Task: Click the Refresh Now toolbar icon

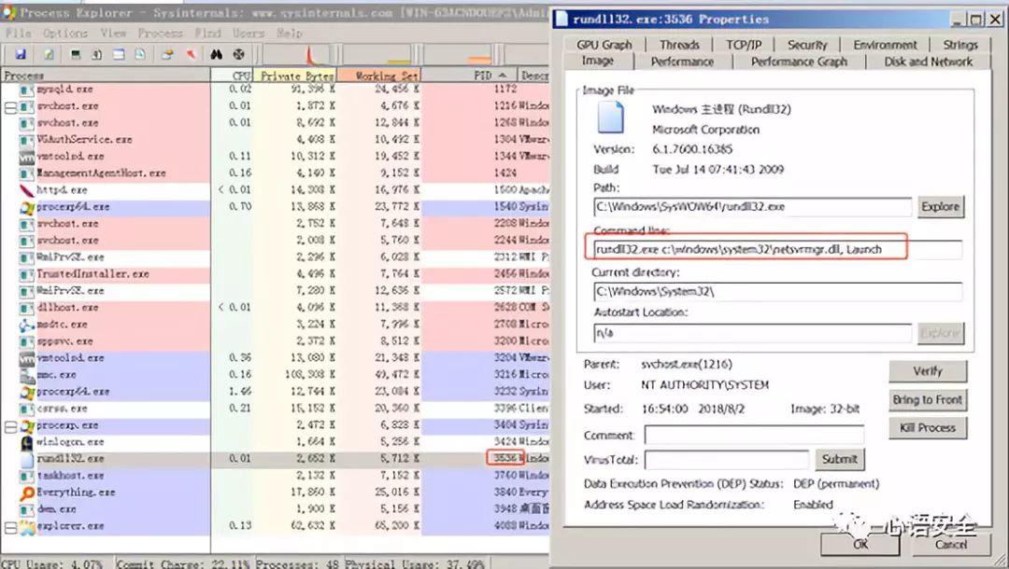Action: click(48, 55)
